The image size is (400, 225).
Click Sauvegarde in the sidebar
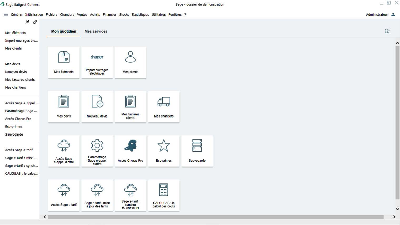click(x=14, y=134)
